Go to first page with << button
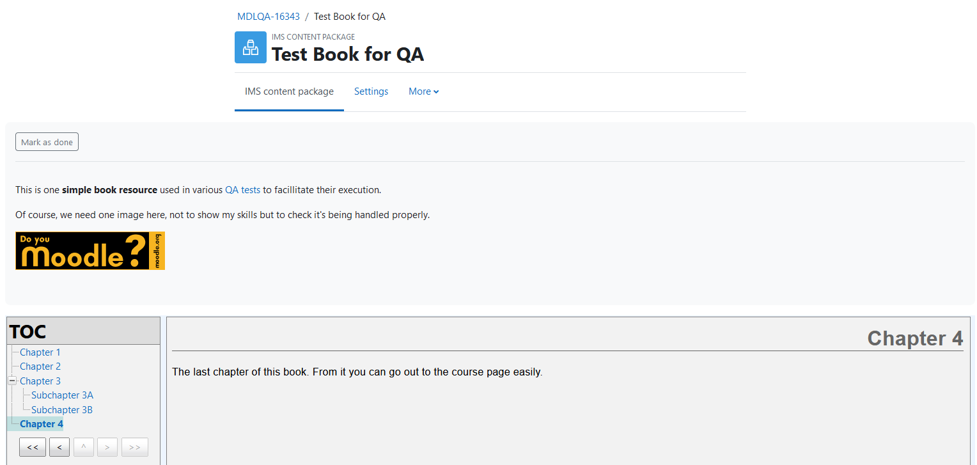This screenshot has width=977, height=465. pos(33,447)
